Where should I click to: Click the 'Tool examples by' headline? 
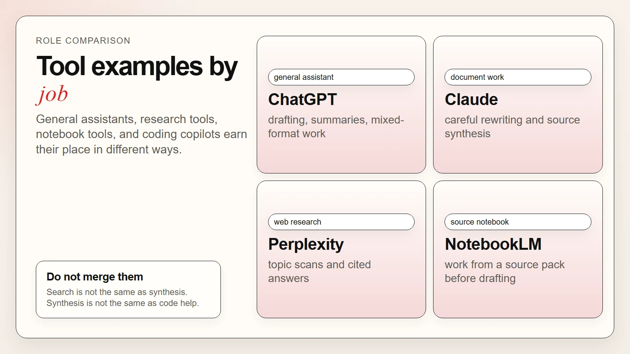(x=137, y=66)
